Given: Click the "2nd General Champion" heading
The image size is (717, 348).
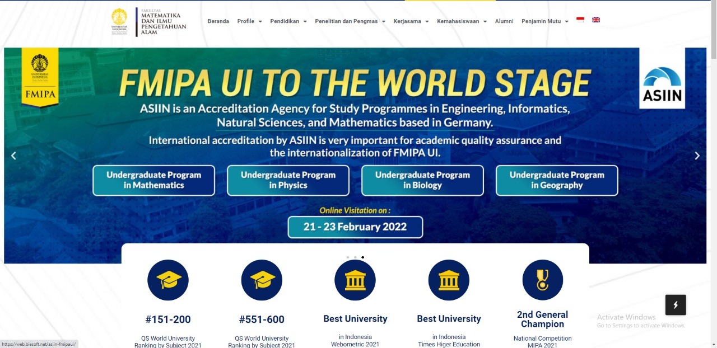Looking at the screenshot, I should [x=543, y=319].
